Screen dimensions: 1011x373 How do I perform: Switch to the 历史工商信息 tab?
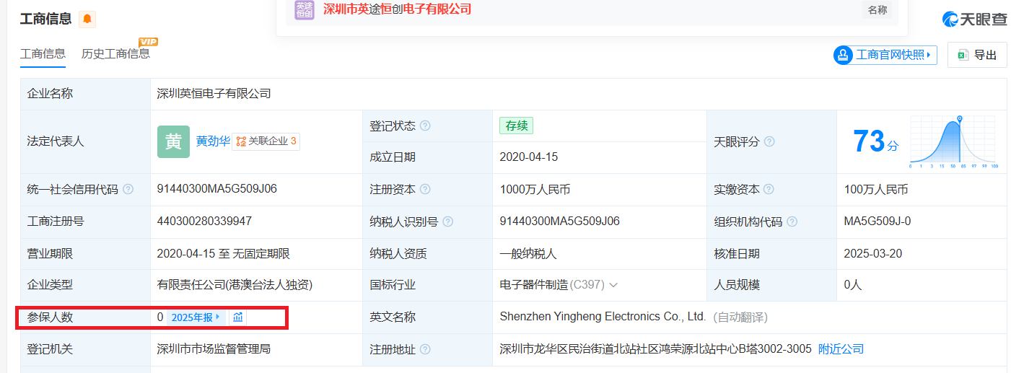115,53
